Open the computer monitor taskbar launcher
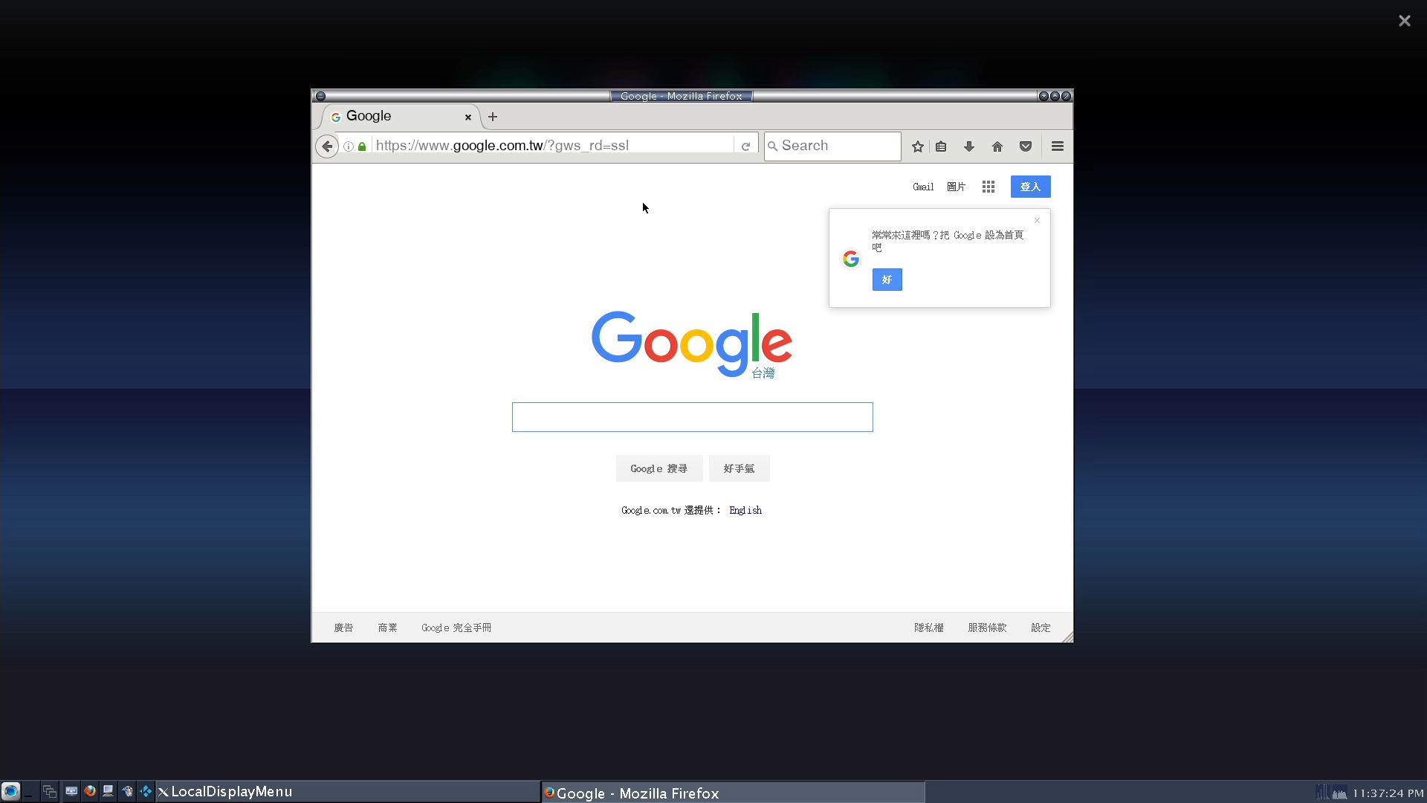Screen dimensions: 1427x803 (x=109, y=791)
